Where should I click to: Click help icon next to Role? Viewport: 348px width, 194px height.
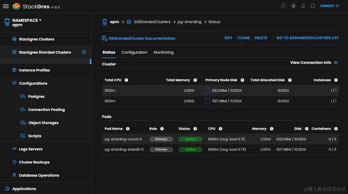click(x=162, y=129)
